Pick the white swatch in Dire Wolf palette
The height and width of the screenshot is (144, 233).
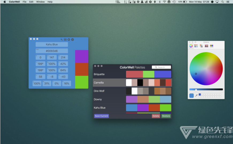[135, 91]
